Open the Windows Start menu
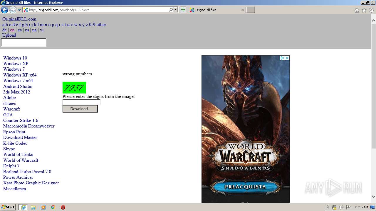376x211 pixels. 8,207
